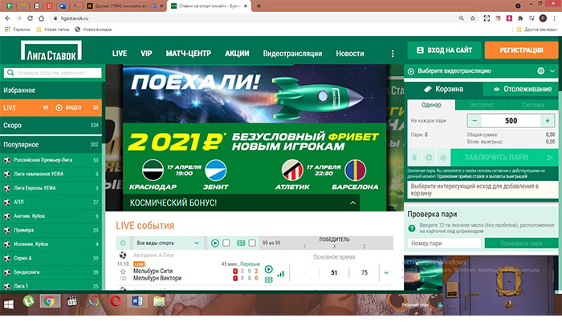Click the stake amount field showing 500

[x=511, y=121]
